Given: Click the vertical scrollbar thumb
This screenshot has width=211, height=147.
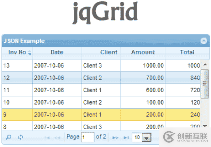Looking at the screenshot, I should (204, 84).
